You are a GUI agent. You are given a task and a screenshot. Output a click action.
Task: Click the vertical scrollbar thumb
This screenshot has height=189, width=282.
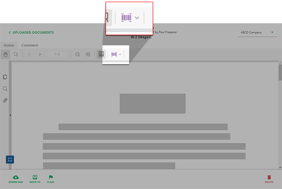280,72
